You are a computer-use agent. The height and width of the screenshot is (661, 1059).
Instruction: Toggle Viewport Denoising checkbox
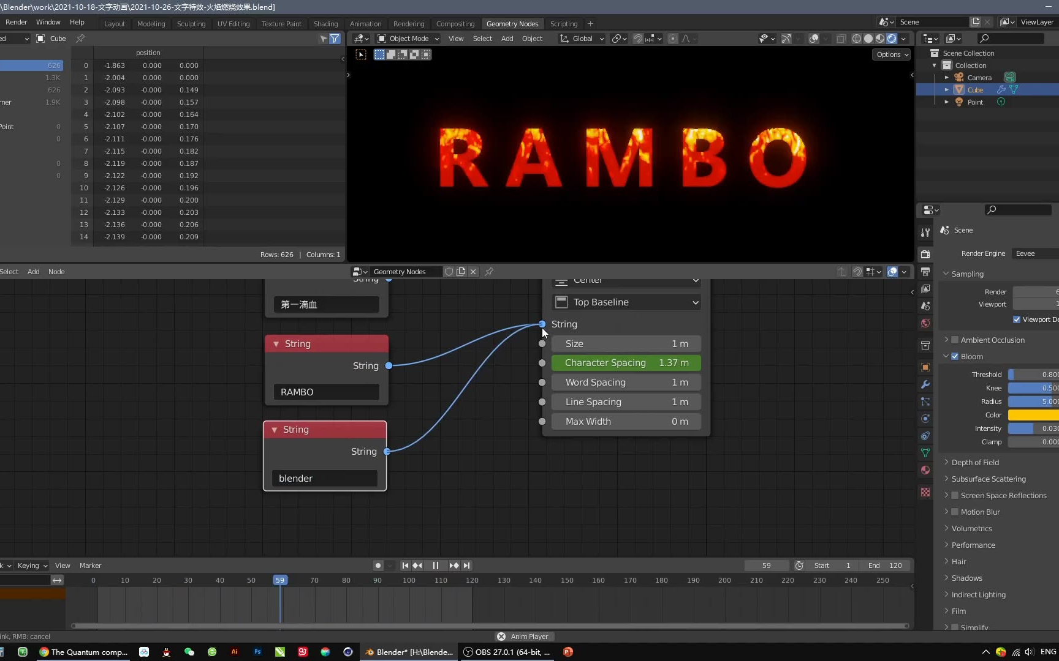click(x=1017, y=319)
